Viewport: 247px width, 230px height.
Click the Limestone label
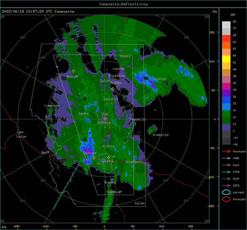pos(52,106)
